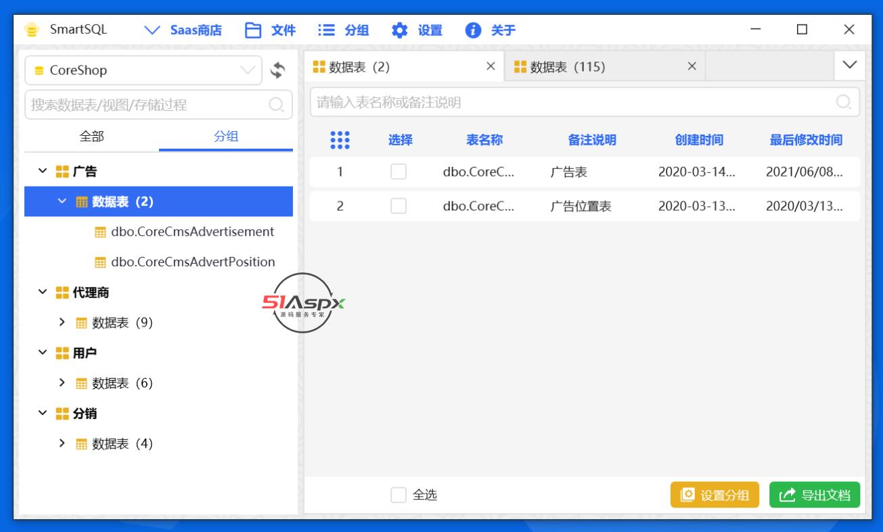Switch to the 全部 tab
The image size is (883, 532).
coord(91,136)
